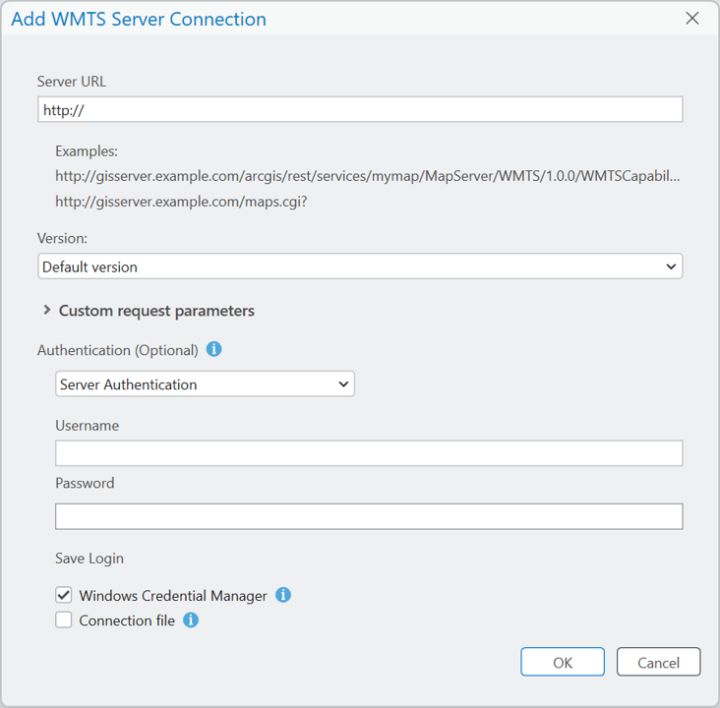Click the Authentication (Optional) label
Image resolution: width=720 pixels, height=708 pixels.
click(x=118, y=350)
